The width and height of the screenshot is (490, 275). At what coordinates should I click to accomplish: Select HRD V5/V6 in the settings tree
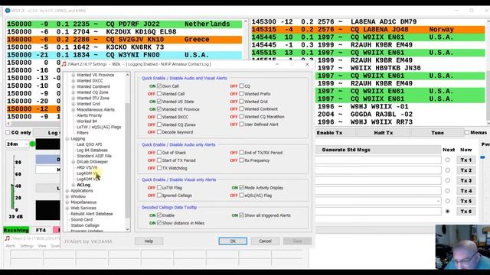[87, 167]
